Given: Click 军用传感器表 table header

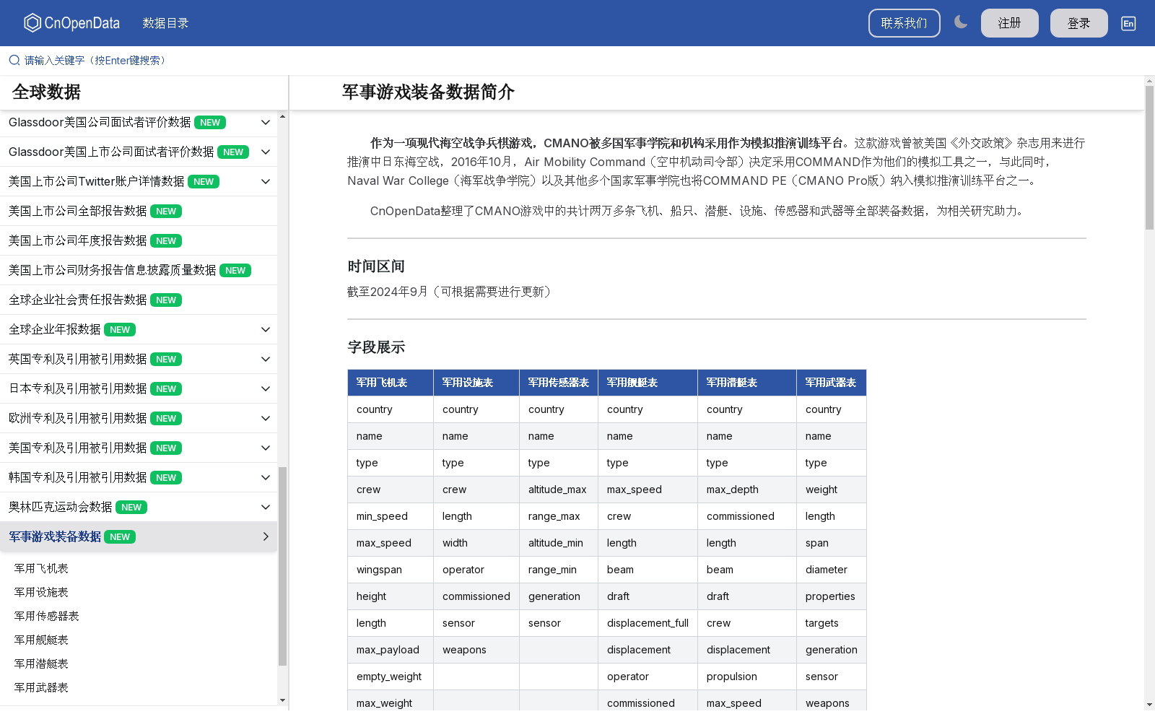Looking at the screenshot, I should [559, 383].
